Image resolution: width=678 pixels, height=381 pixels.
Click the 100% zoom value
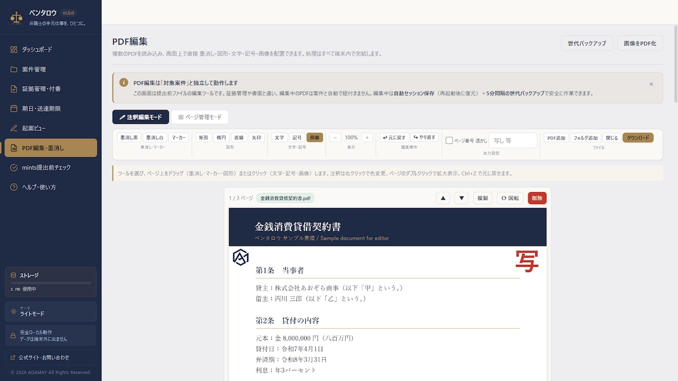point(351,137)
